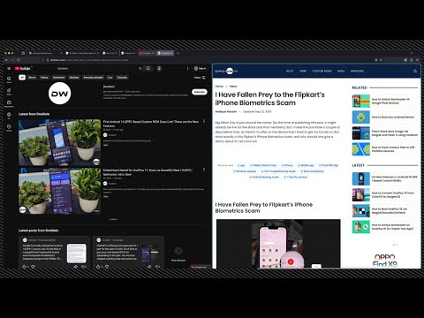Click the author name Sadique Hassan
This screenshot has width=424, height=318.
(x=226, y=111)
